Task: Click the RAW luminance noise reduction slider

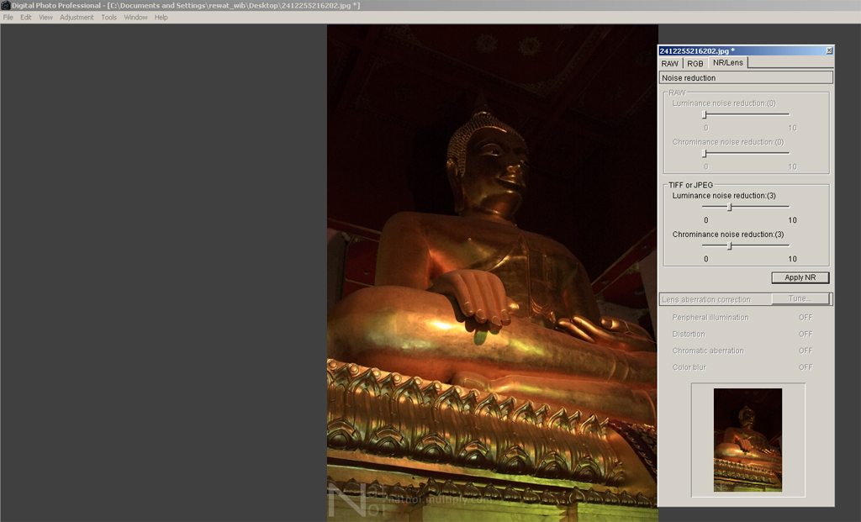Action: tap(705, 114)
